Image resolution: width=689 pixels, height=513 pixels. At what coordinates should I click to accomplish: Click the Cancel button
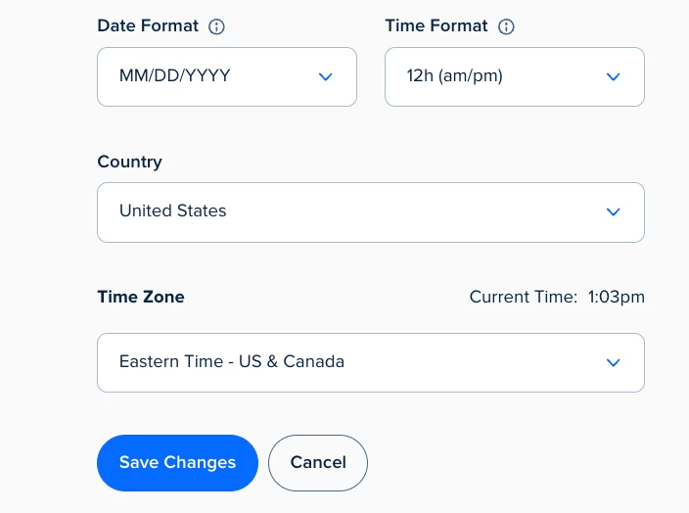tap(318, 463)
